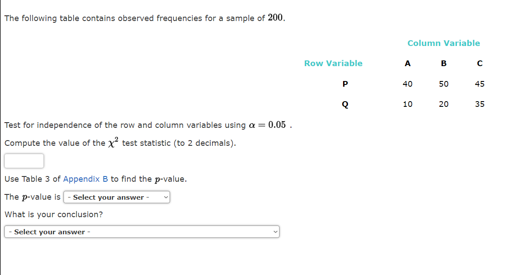Click the row label Q

pos(345,104)
